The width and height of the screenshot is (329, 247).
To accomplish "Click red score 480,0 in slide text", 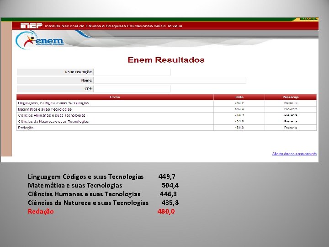I will click(x=166, y=211).
